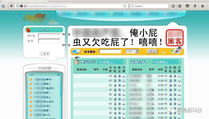Open the site information (i) icon
Image resolution: width=209 pixels, height=119 pixels.
pyautogui.click(x=17, y=6)
